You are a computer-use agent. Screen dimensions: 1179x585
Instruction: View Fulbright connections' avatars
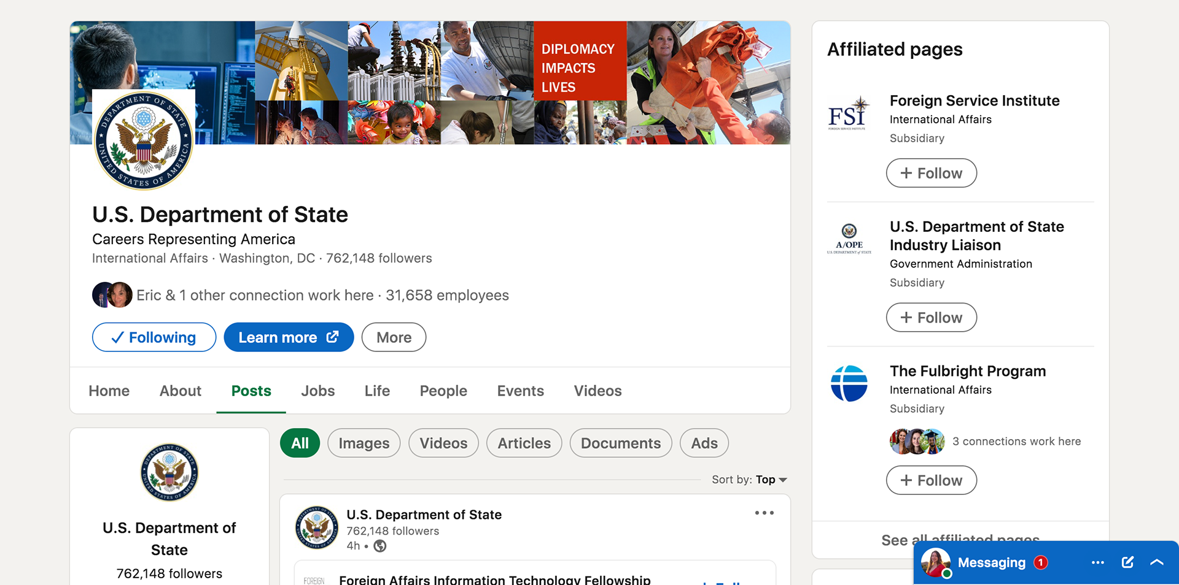pos(917,442)
